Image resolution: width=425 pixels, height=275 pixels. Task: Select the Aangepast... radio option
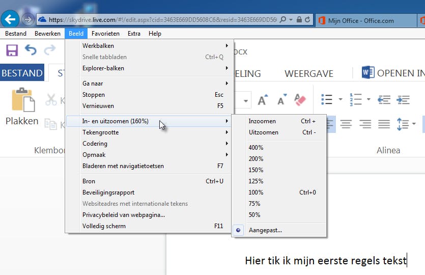[279, 230]
